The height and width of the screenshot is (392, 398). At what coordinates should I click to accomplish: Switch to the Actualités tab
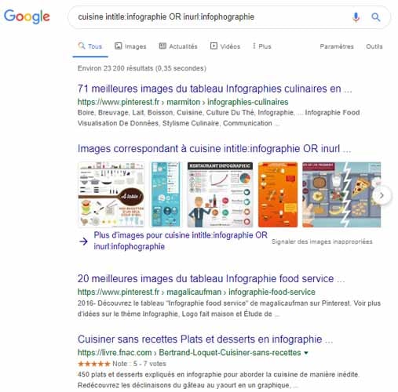coord(178,46)
